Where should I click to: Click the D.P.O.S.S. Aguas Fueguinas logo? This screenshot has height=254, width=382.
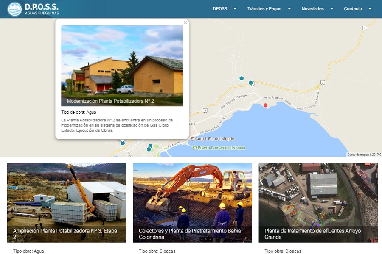33,9
